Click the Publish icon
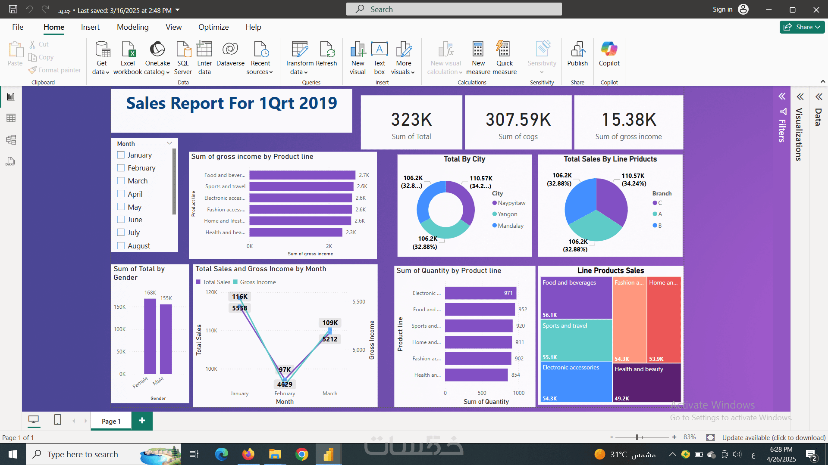 tap(577, 50)
